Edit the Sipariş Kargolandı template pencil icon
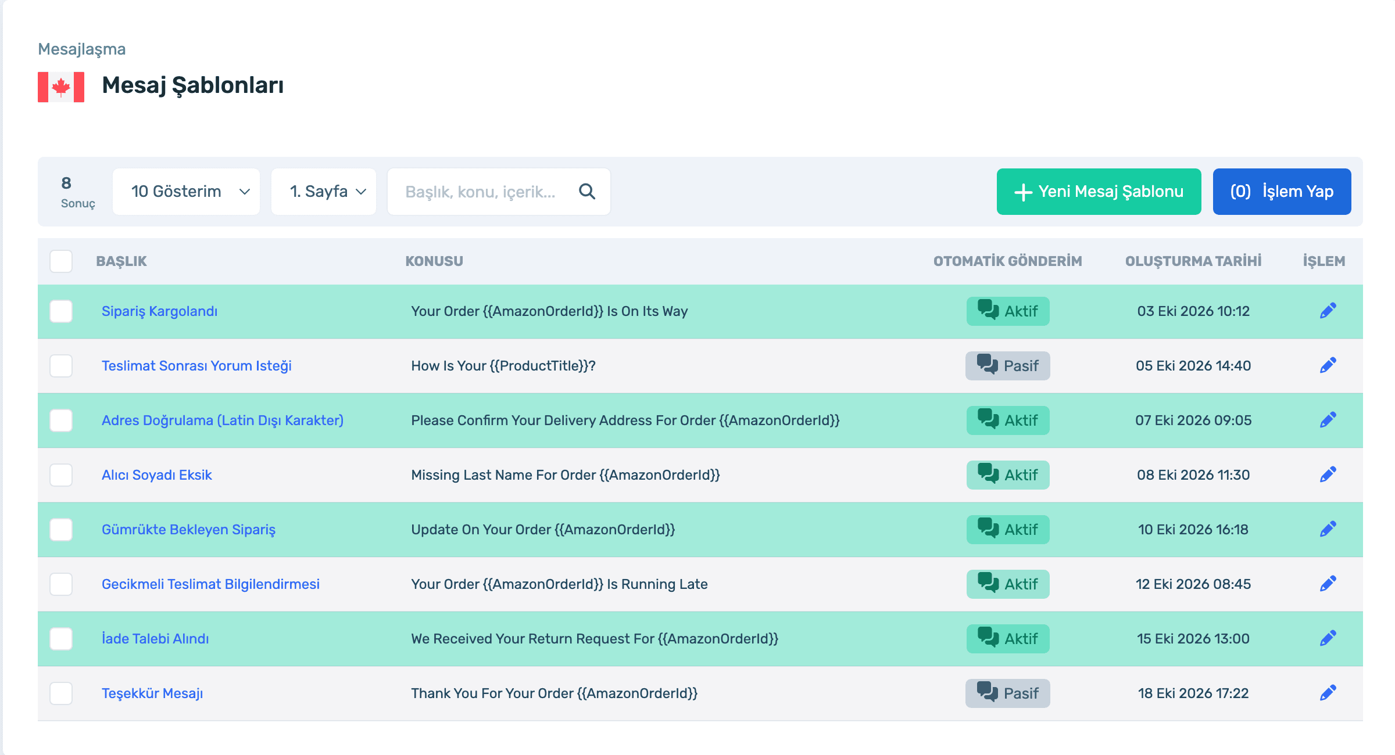1395x755 pixels. [x=1328, y=311]
